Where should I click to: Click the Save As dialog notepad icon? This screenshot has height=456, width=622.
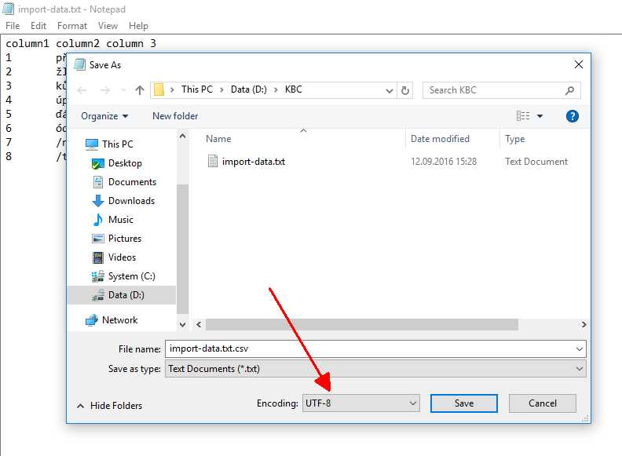(x=80, y=64)
